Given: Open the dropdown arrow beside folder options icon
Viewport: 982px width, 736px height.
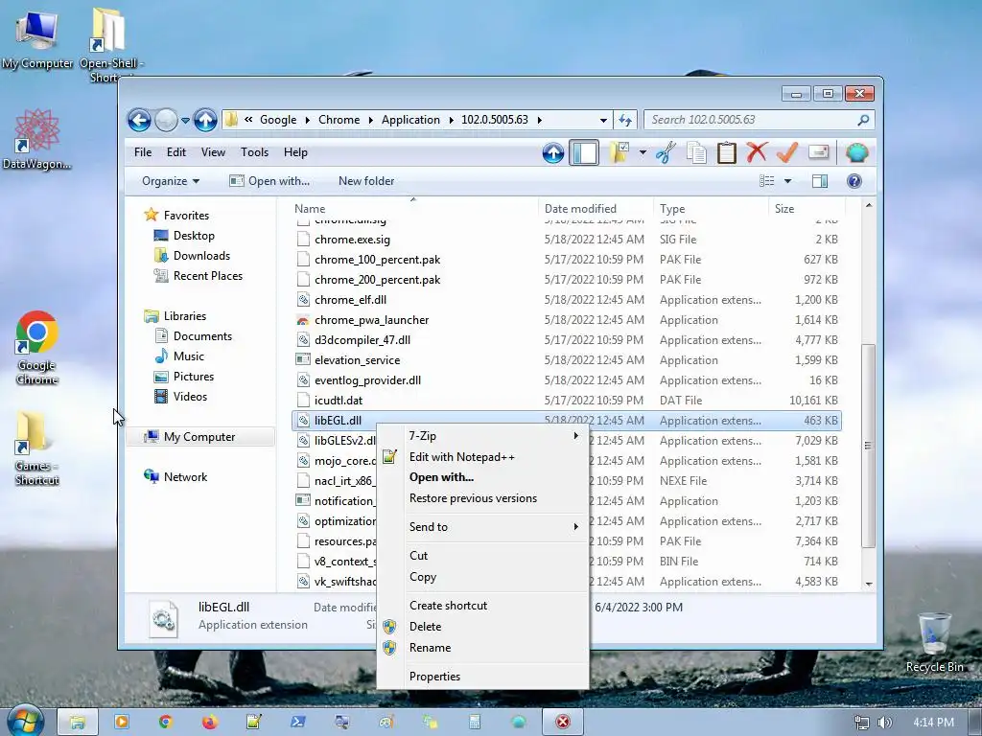Looking at the screenshot, I should point(643,152).
